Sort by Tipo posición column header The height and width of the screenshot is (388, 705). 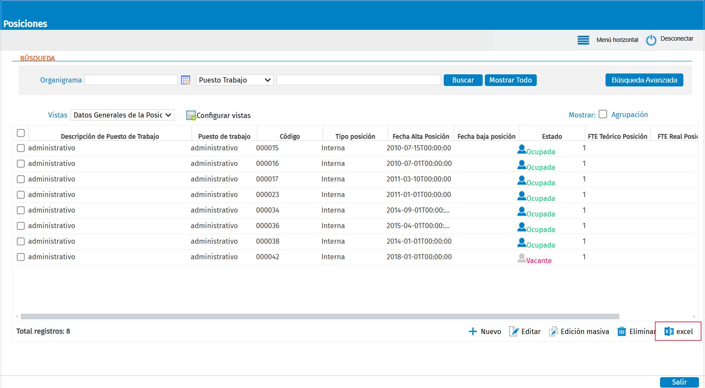pos(355,137)
